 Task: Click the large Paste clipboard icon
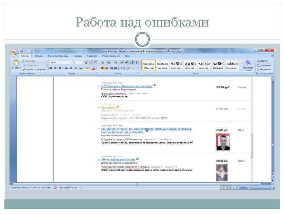click(16, 63)
